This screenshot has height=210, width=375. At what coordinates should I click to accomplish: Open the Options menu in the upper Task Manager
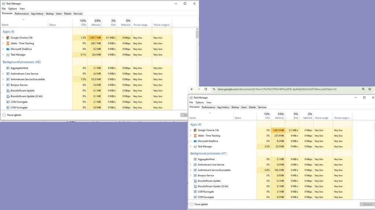click(12, 9)
